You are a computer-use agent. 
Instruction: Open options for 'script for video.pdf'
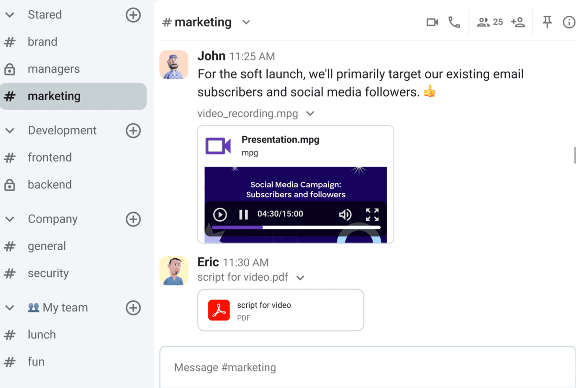pos(300,277)
